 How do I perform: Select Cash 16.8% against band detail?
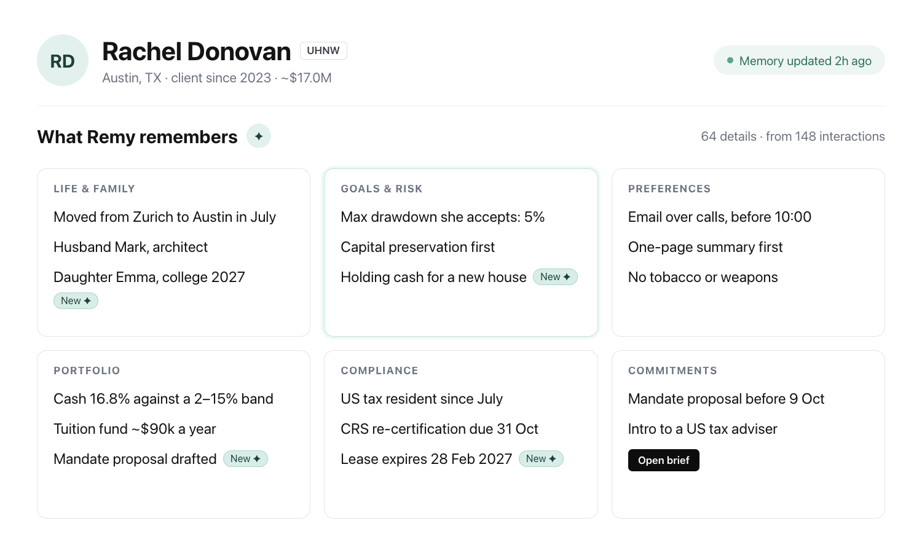click(164, 399)
